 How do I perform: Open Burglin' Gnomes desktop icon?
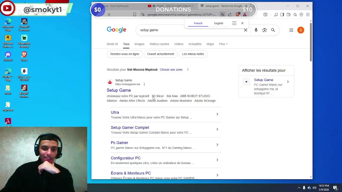click(x=24, y=91)
